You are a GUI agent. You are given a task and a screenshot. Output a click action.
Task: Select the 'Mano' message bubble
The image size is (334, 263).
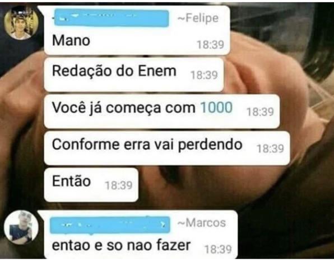point(137,30)
